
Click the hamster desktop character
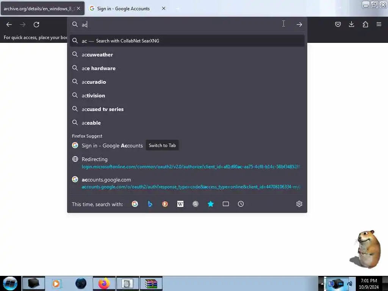[366, 249]
